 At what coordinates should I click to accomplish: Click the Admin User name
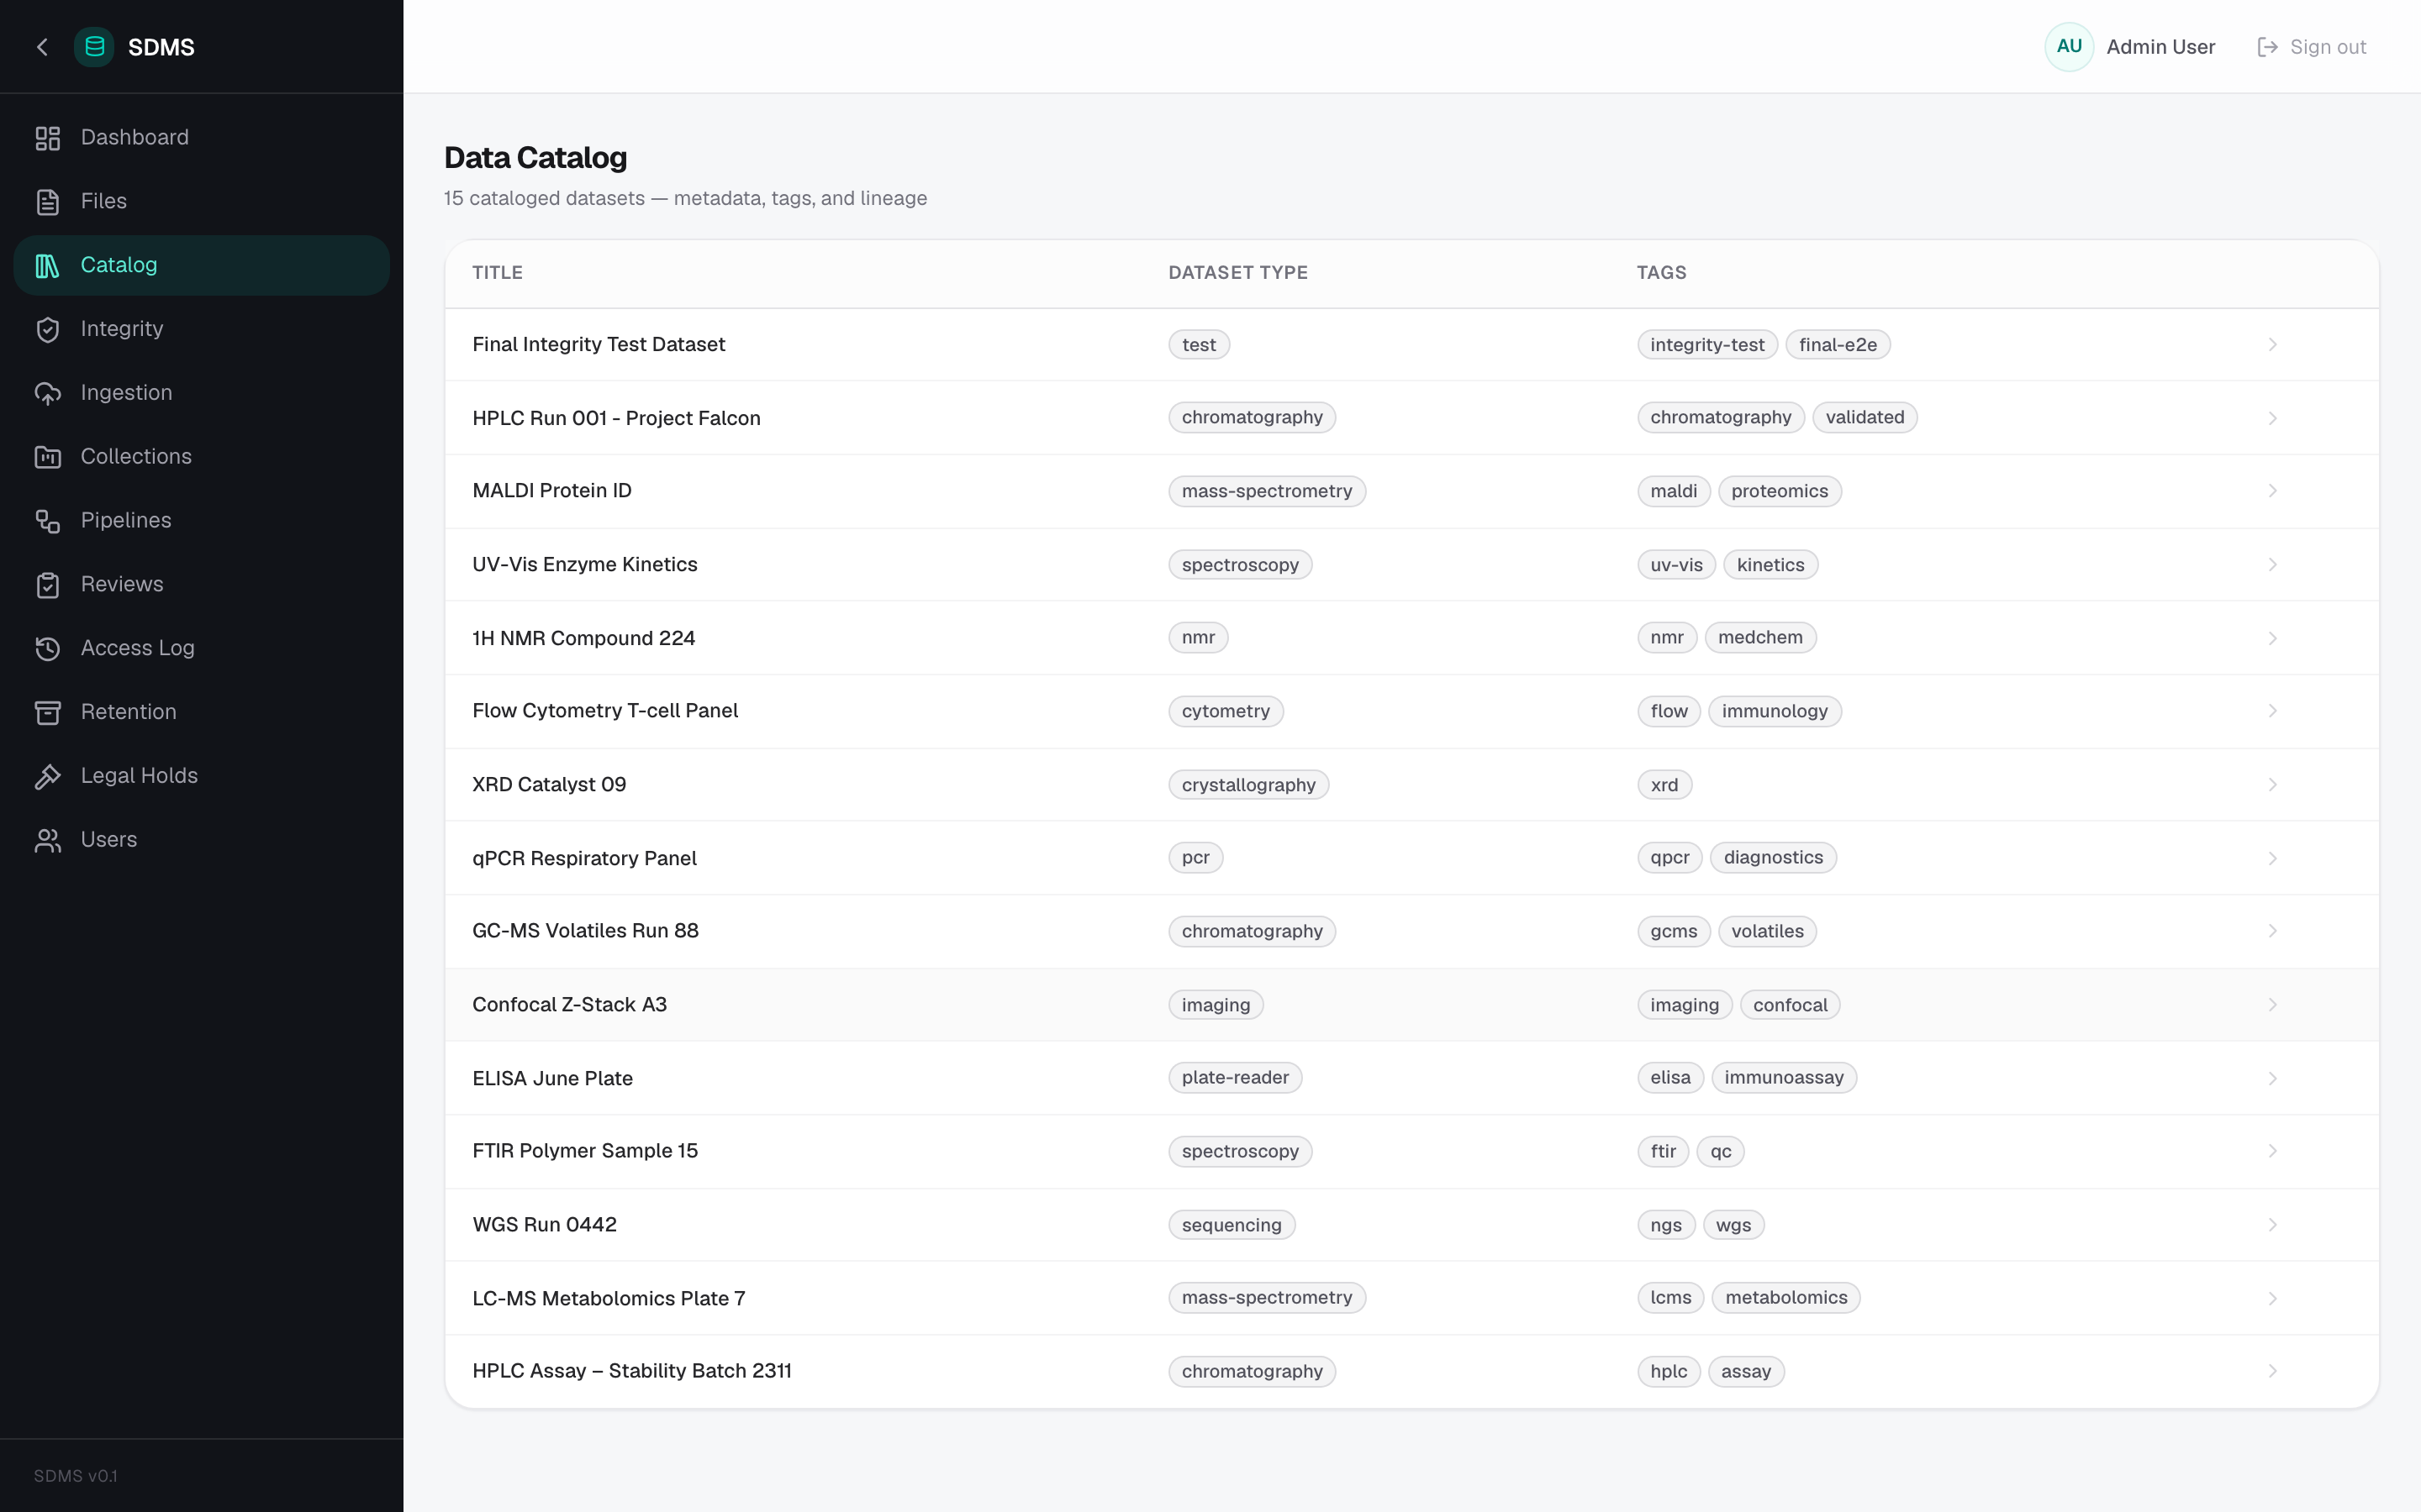click(x=2160, y=47)
